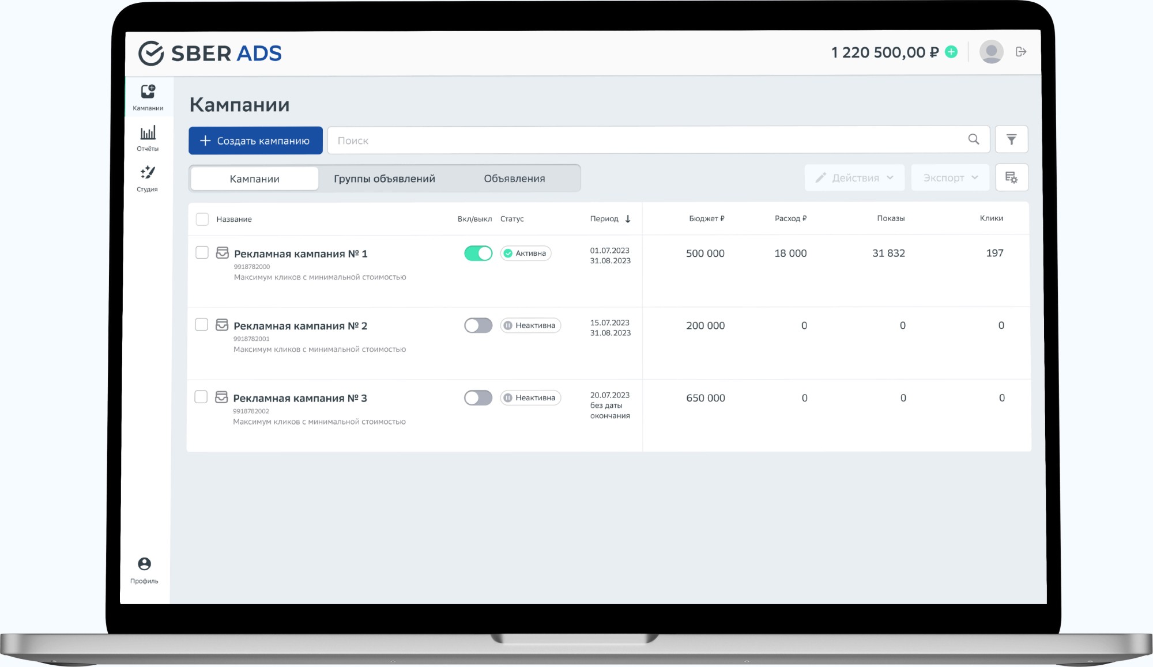The width and height of the screenshot is (1153, 667).
Task: Click the logout icon in header
Action: click(1021, 52)
